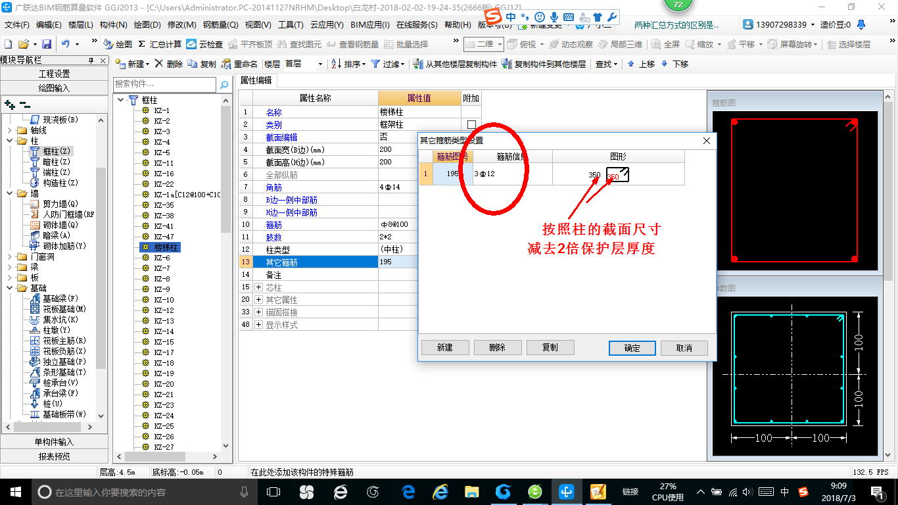Move component down with 下移
Viewport: 898px width, 505px height.
674,64
